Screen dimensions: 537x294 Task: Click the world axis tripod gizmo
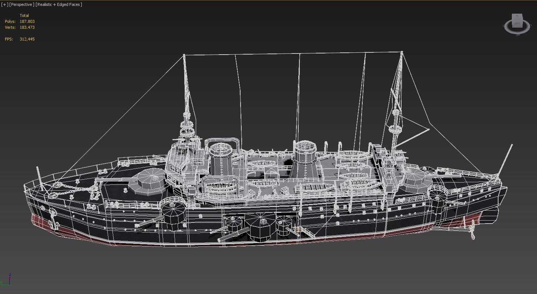pos(6,280)
